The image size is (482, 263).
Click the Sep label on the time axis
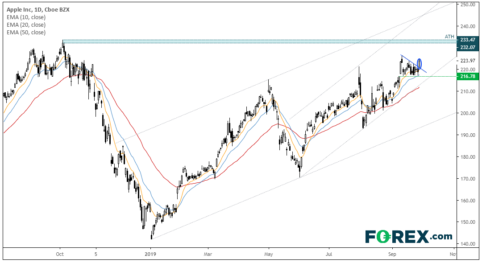pyautogui.click(x=392, y=254)
